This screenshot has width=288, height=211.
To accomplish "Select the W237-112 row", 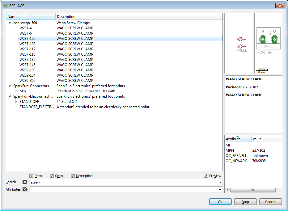I will pyautogui.click(x=120, y=49).
